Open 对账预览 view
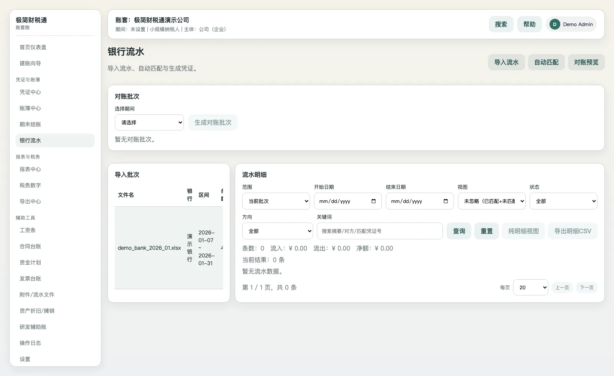 point(586,62)
